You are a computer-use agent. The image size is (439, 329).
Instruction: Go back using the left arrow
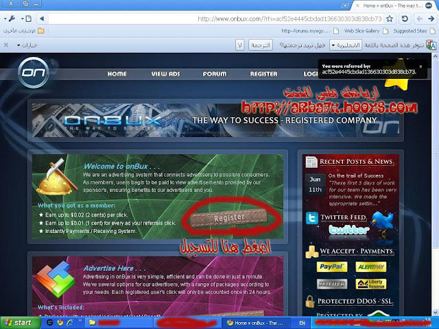tap(419, 19)
